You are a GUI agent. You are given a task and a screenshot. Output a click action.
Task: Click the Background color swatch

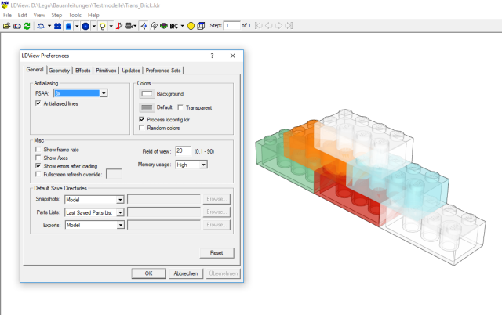pyautogui.click(x=146, y=94)
